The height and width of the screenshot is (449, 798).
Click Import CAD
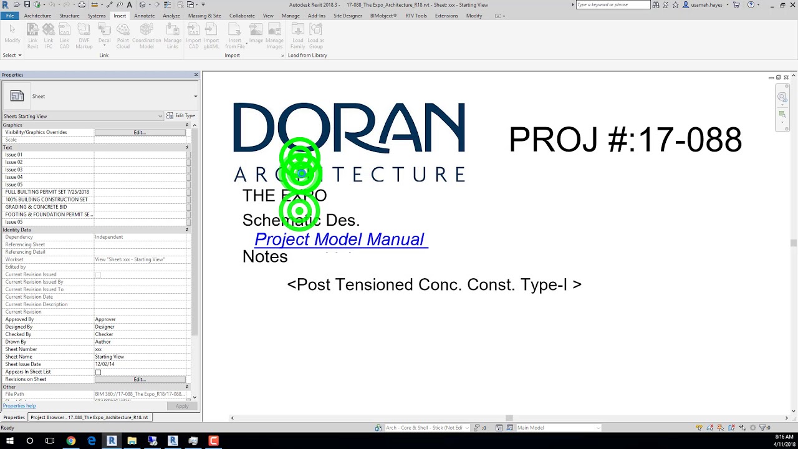[x=194, y=36]
